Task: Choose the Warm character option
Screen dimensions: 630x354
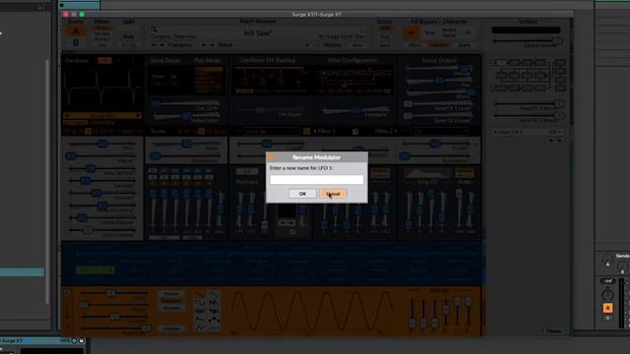Action: [x=414, y=45]
